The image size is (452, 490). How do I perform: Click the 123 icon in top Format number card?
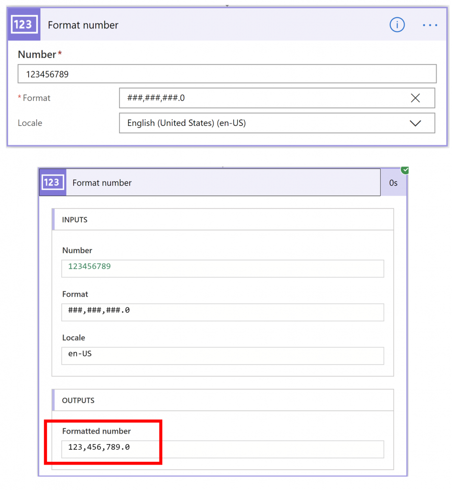tap(24, 24)
